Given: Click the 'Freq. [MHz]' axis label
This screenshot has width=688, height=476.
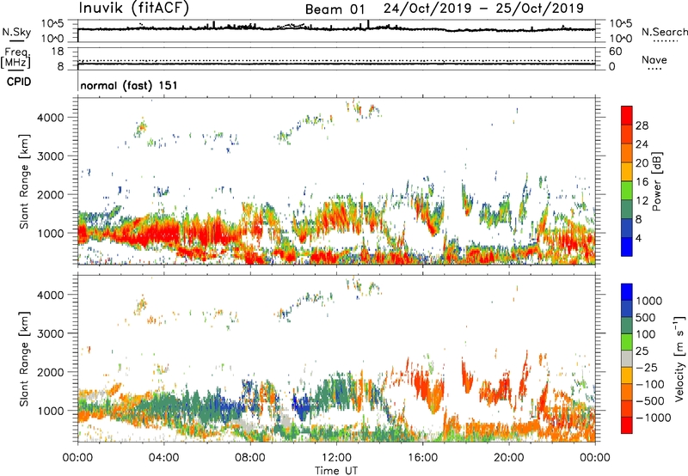Looking at the screenshot, I should point(15,58).
